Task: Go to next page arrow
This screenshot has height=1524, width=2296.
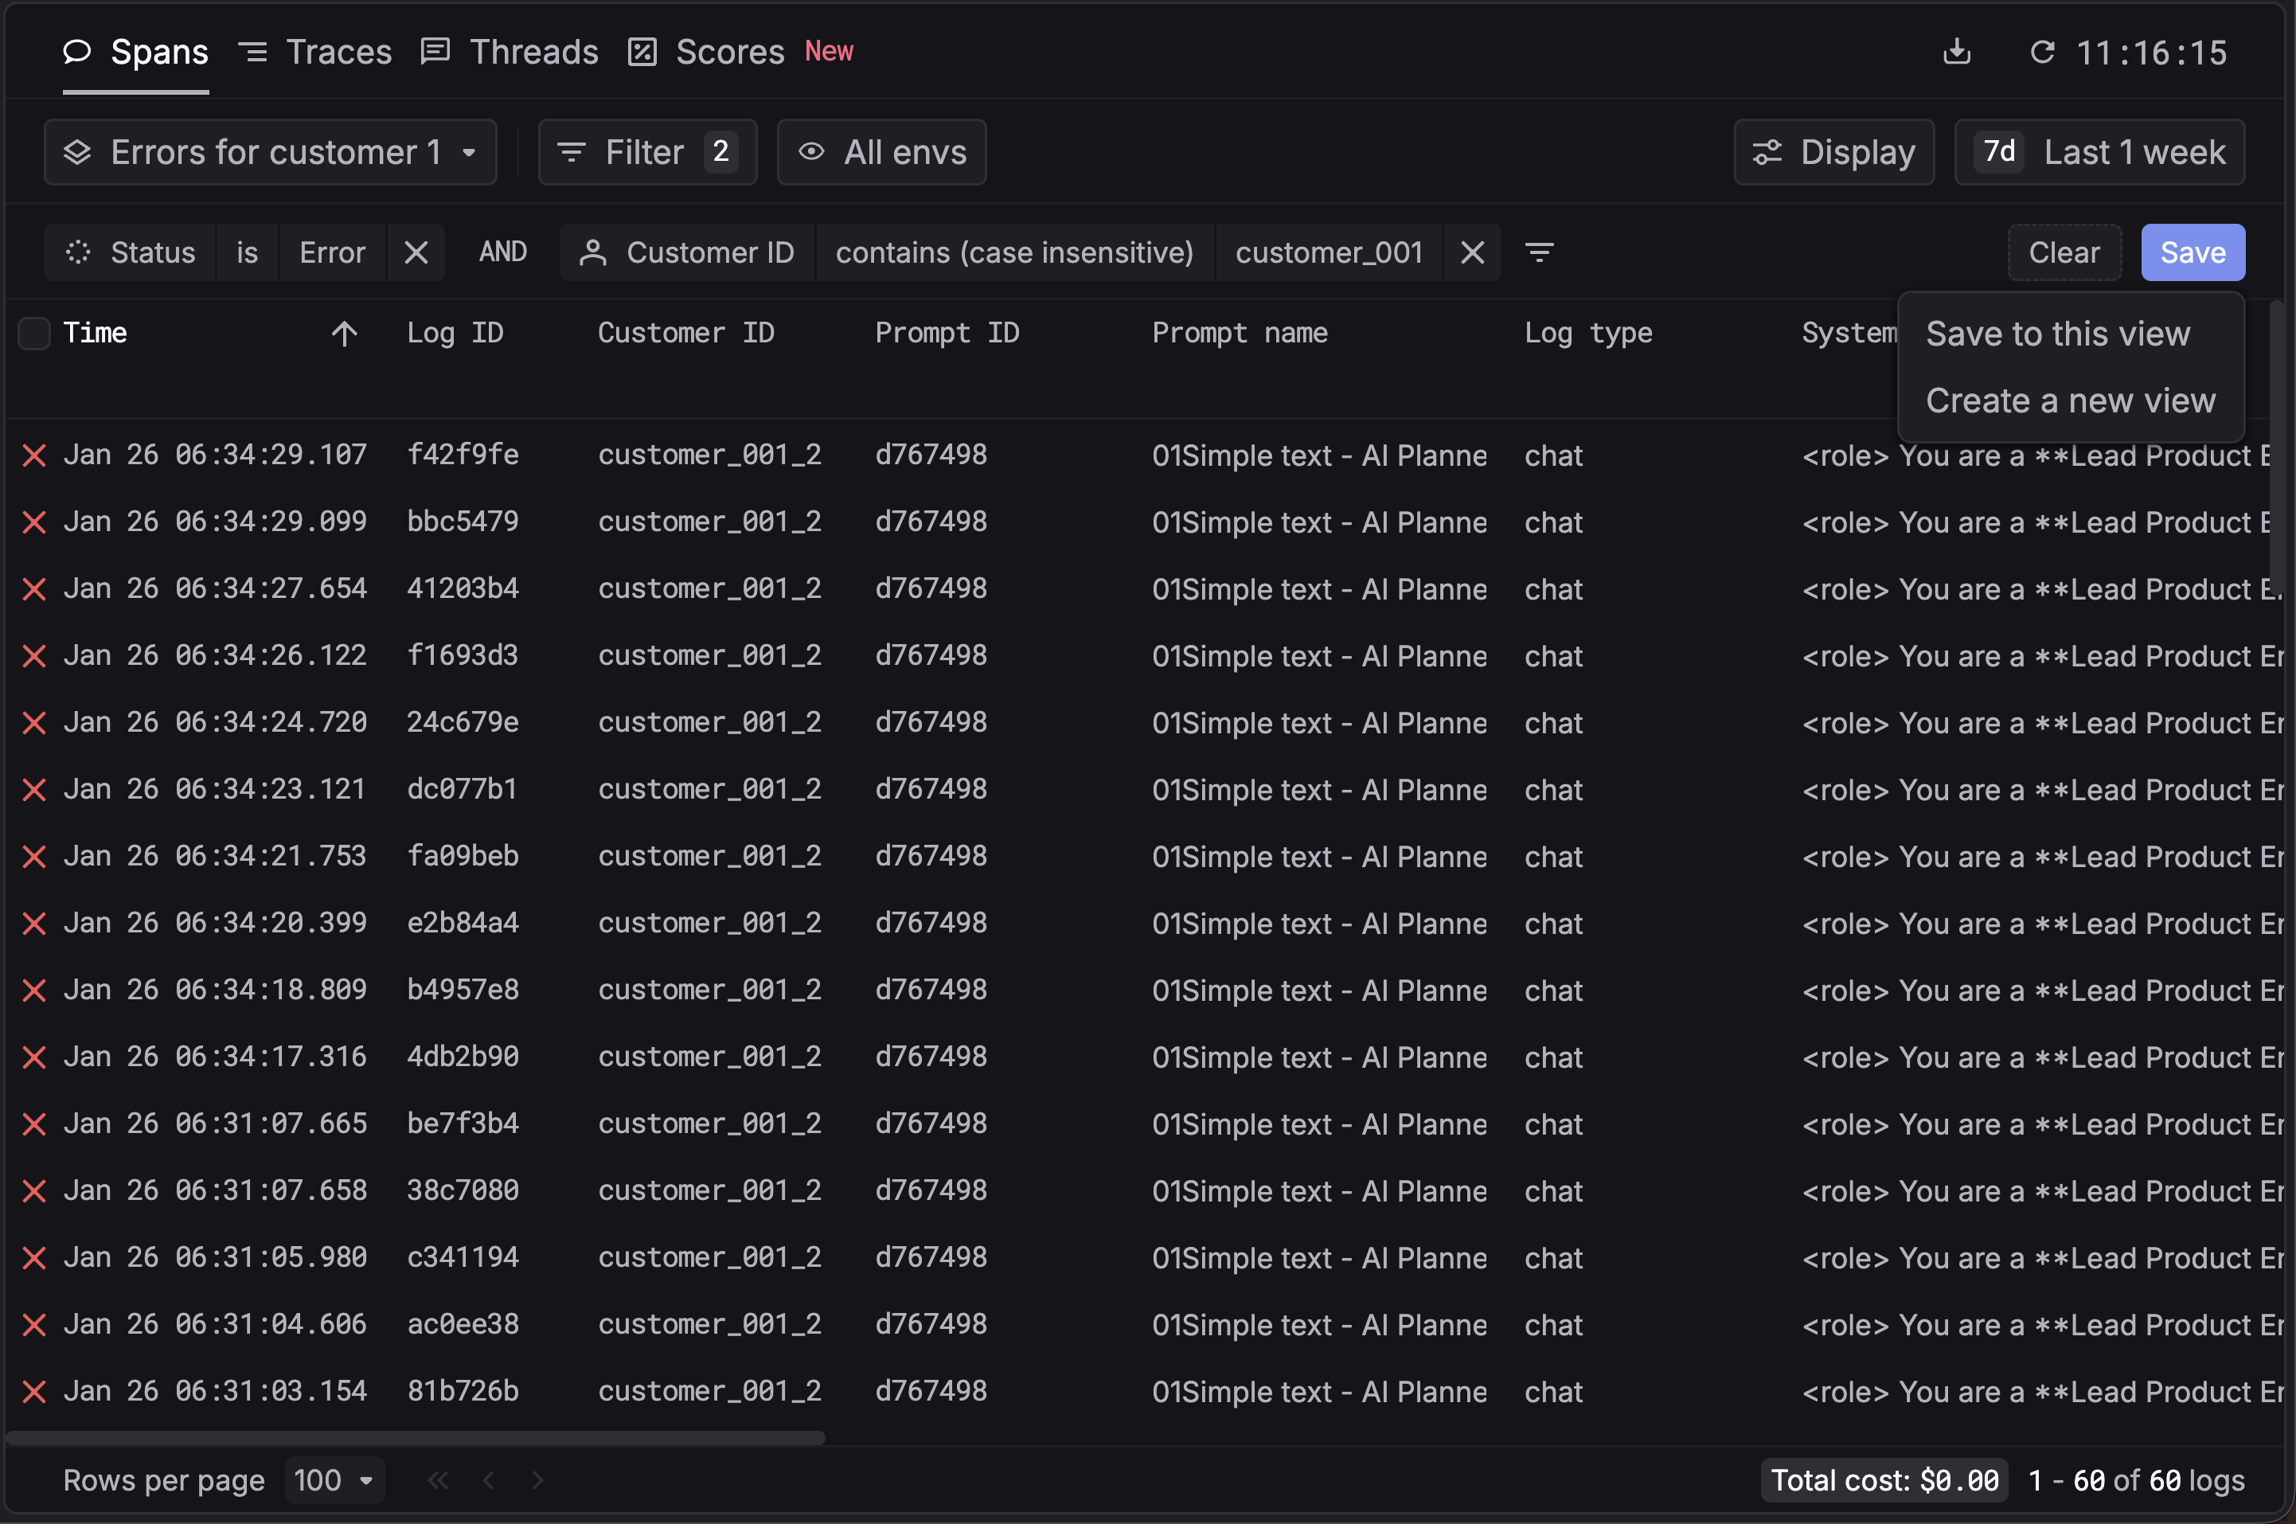Action: 537,1479
